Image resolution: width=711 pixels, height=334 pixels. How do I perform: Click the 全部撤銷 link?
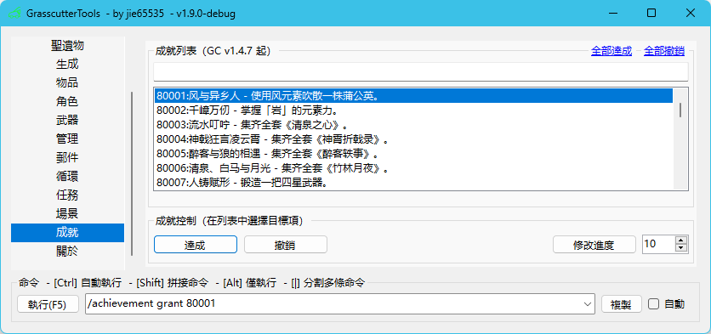coord(664,51)
